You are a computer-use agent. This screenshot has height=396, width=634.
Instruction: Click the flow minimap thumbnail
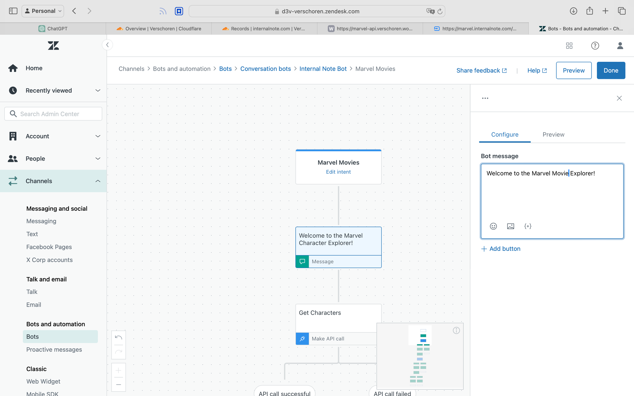pos(420,356)
